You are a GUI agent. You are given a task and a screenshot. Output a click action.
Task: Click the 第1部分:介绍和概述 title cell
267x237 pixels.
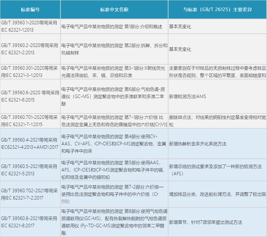tap(114, 26)
